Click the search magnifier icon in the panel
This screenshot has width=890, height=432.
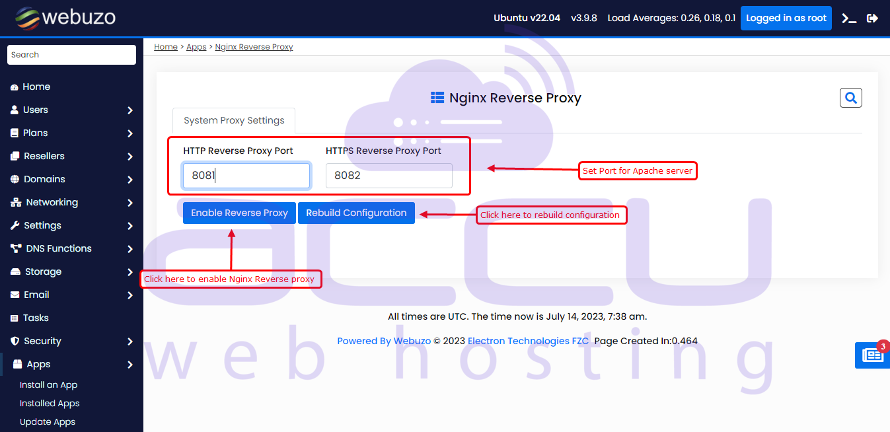851,98
